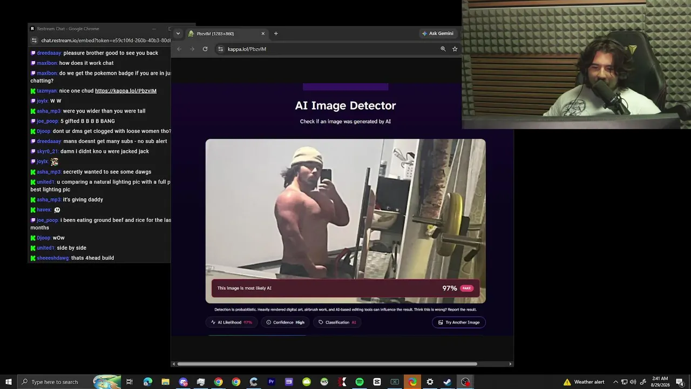
Task: Open the kappa.lol/PbzvIM link in Restream chat
Action: click(x=126, y=91)
